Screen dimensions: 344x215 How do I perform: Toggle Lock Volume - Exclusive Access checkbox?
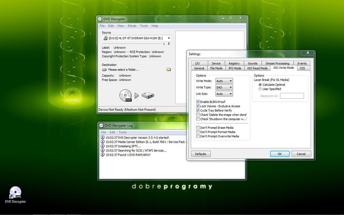198,106
